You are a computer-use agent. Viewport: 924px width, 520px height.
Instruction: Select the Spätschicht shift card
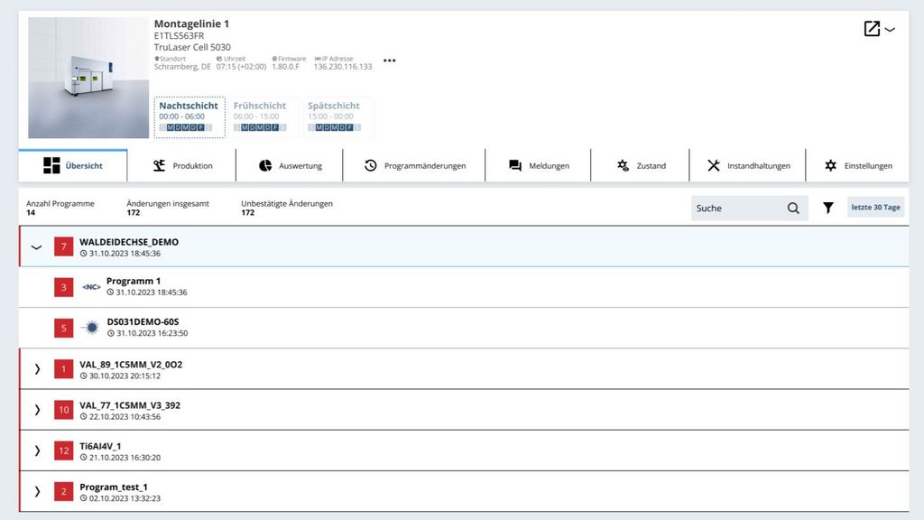coord(337,116)
